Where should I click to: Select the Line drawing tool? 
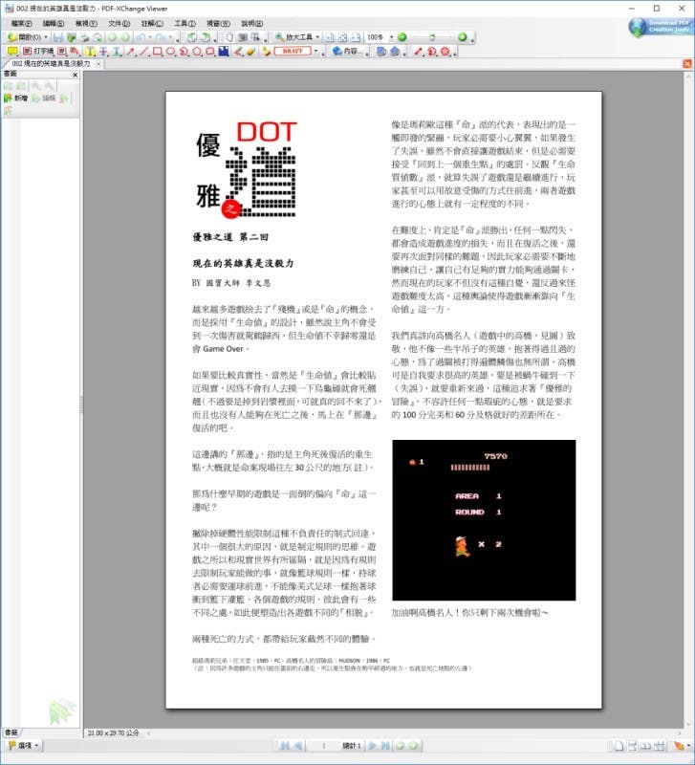pyautogui.click(x=144, y=51)
